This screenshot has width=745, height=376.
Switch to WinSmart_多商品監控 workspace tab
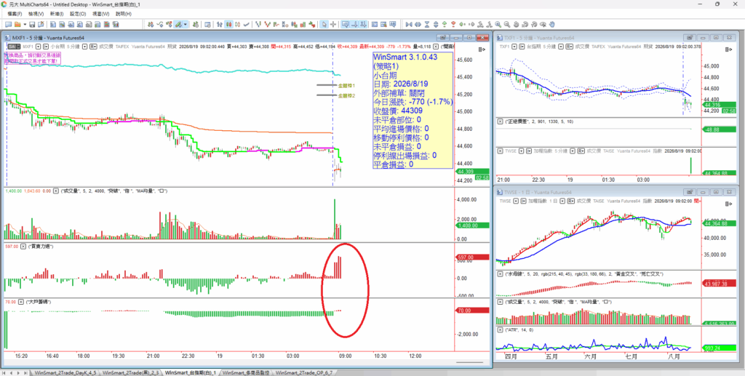point(246,372)
